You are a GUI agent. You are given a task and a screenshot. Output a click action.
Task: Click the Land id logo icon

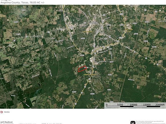point(133,123)
